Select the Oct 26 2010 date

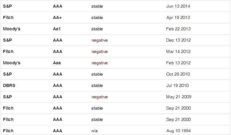click(x=178, y=74)
